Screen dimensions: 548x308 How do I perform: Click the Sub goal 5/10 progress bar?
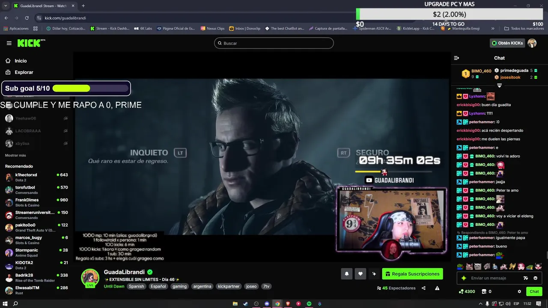90,89
